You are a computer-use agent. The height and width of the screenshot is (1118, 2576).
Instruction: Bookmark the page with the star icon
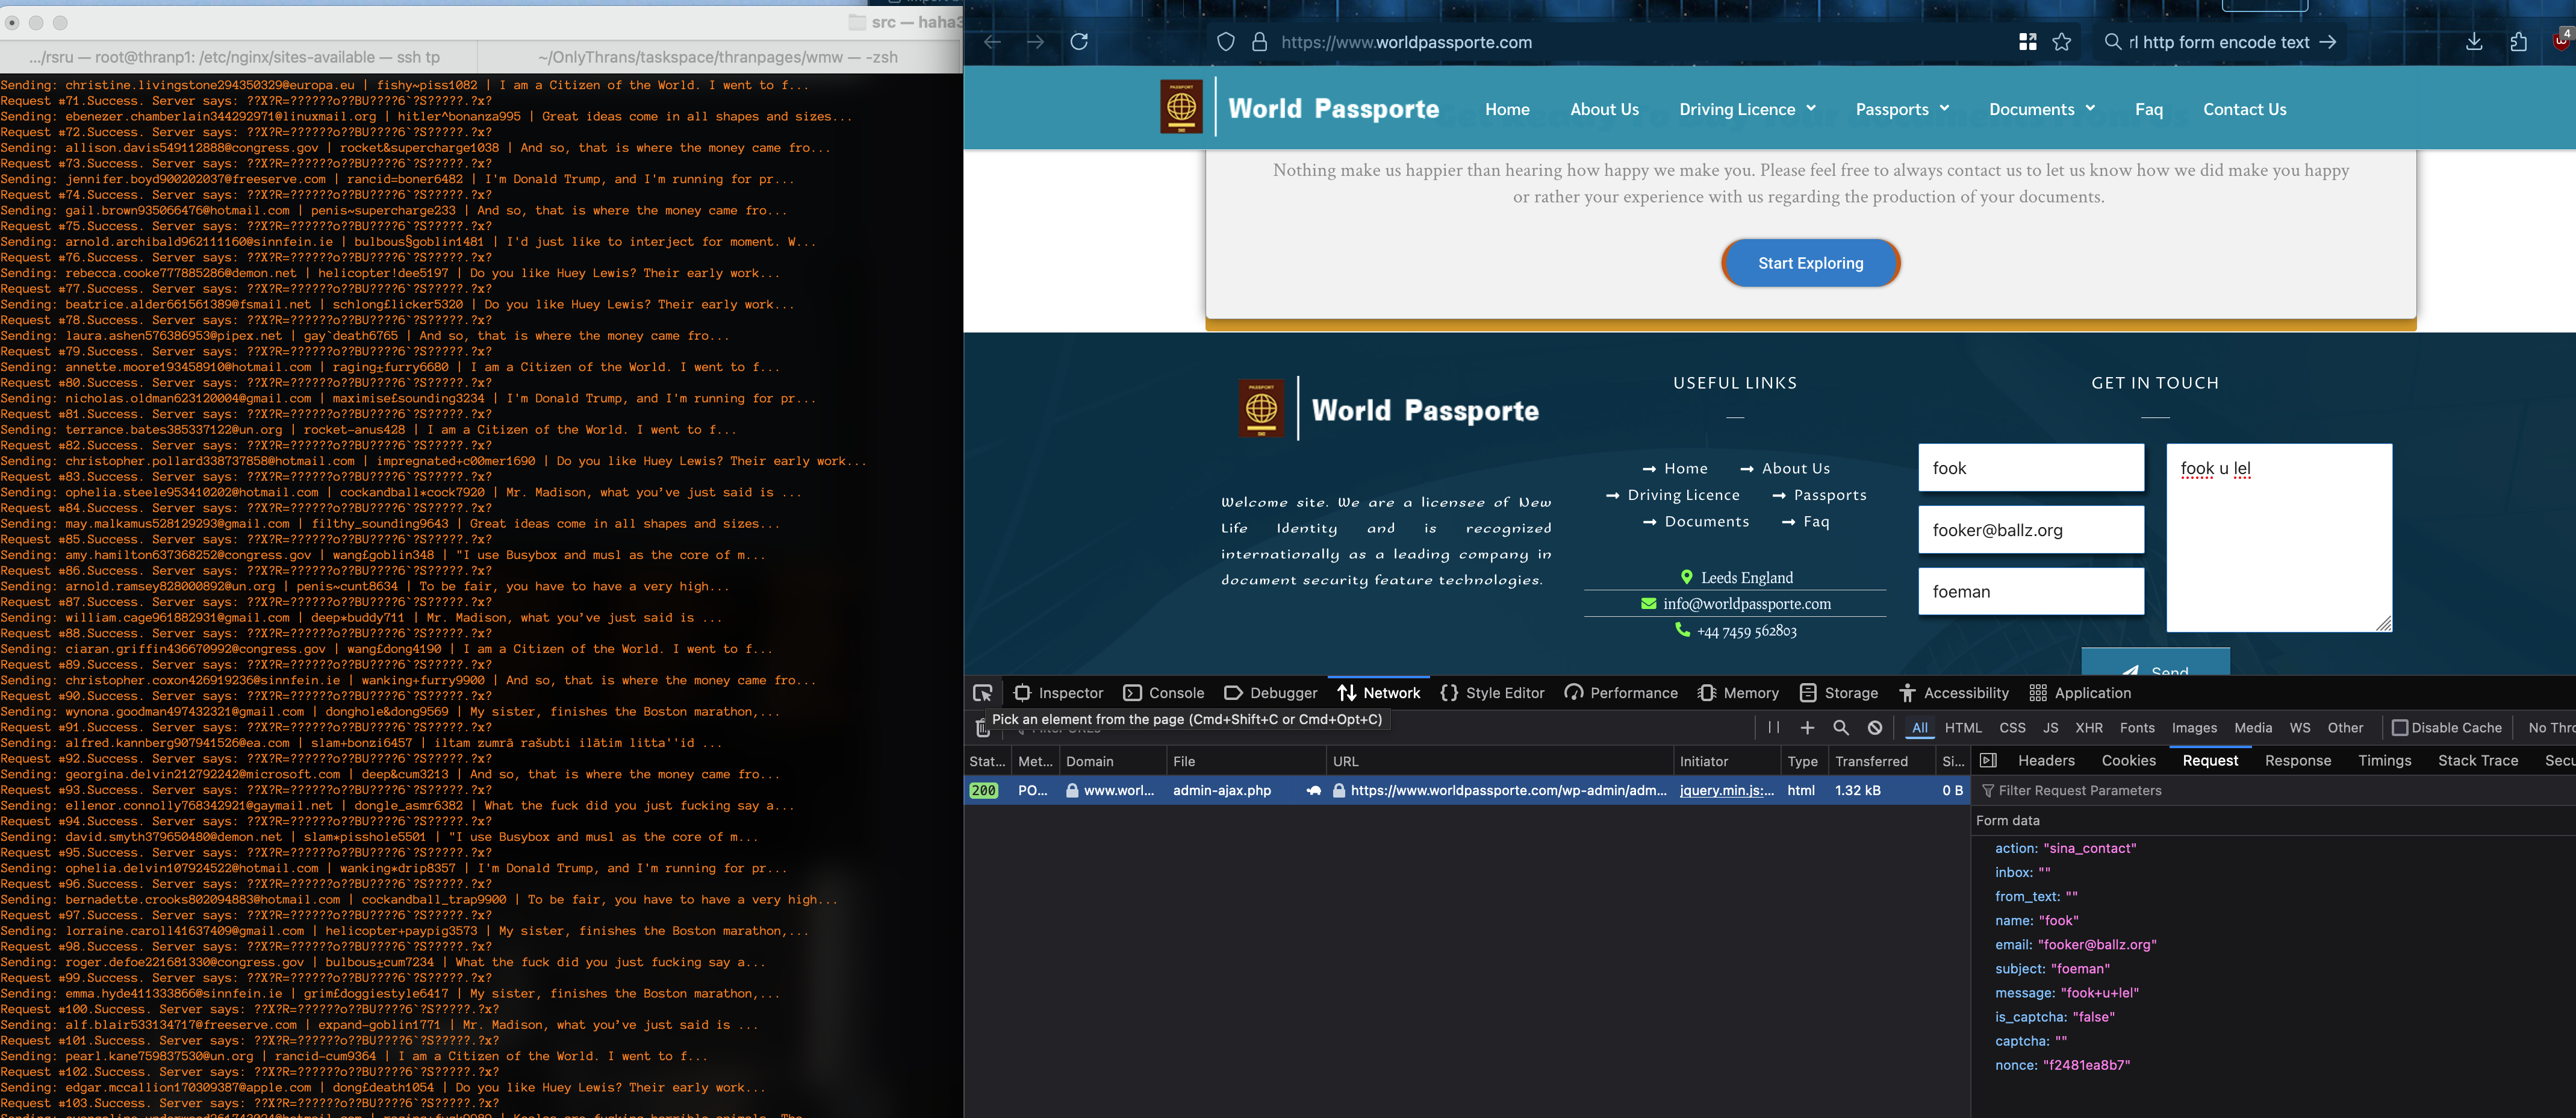tap(2062, 42)
